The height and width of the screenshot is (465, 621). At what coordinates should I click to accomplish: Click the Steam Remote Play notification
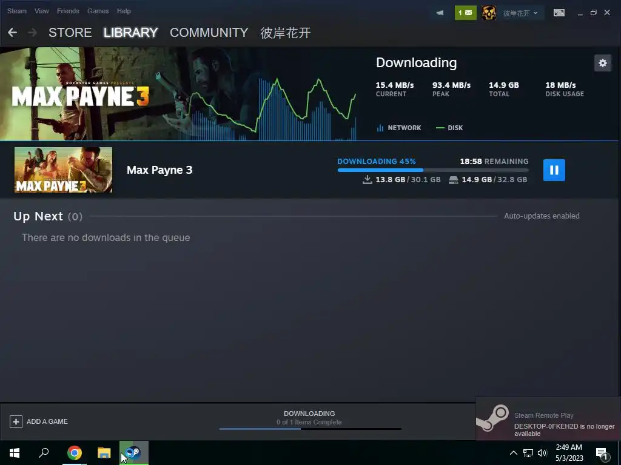[x=548, y=418]
